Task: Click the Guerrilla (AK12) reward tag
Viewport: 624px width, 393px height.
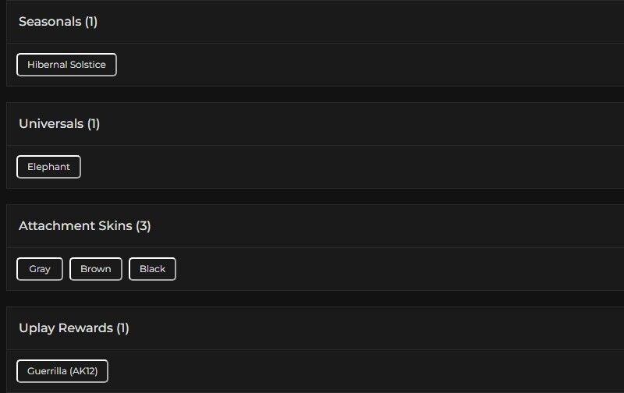Action: coord(62,371)
